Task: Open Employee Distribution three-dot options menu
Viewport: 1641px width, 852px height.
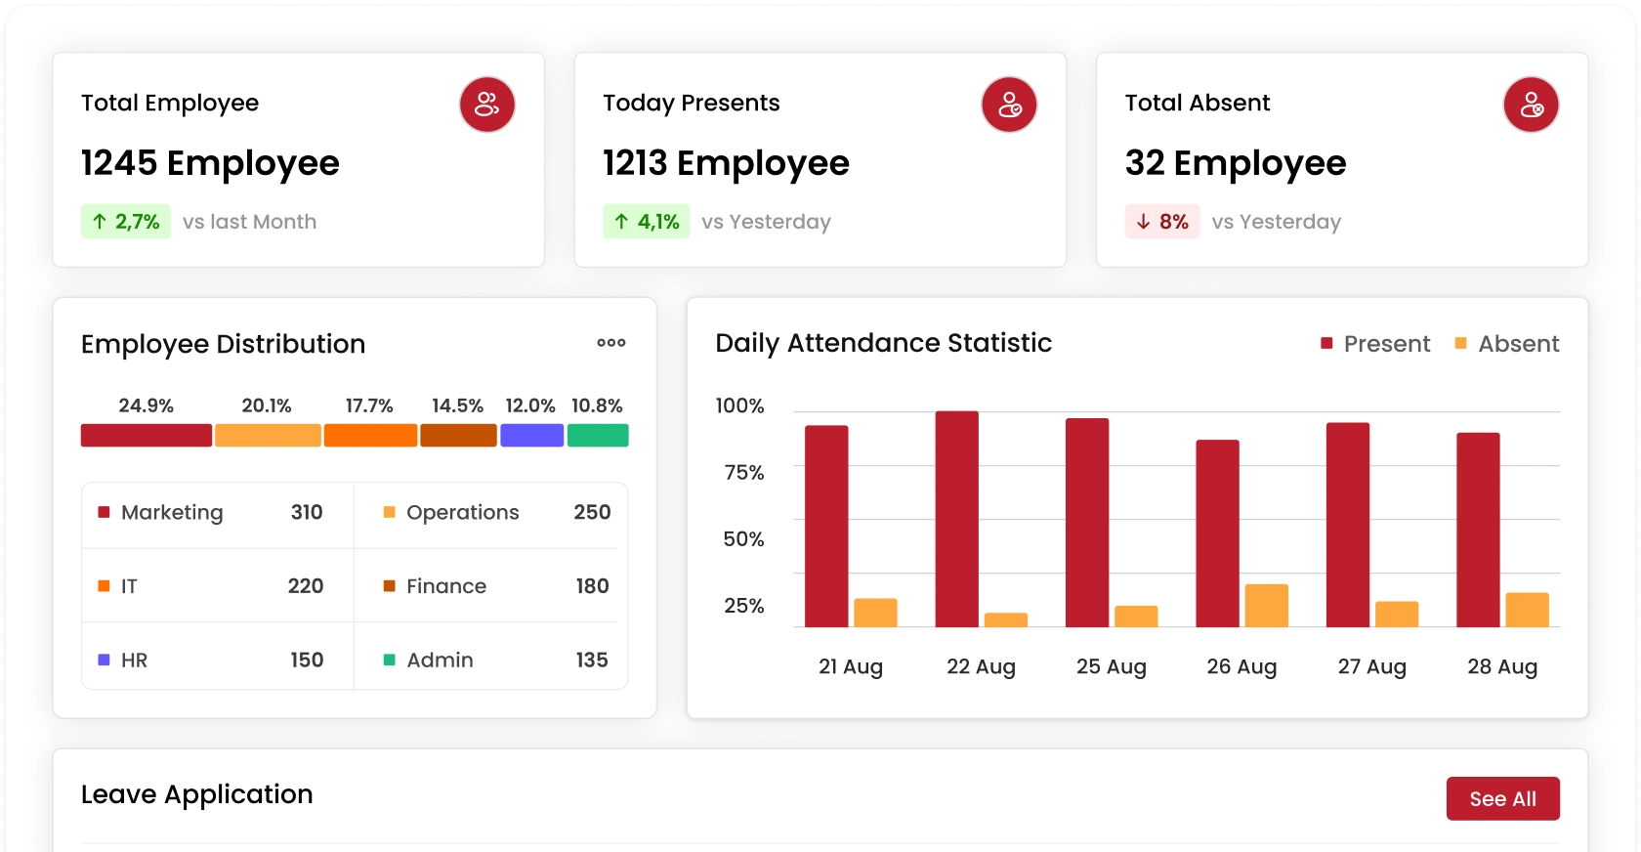Action: pos(611,343)
